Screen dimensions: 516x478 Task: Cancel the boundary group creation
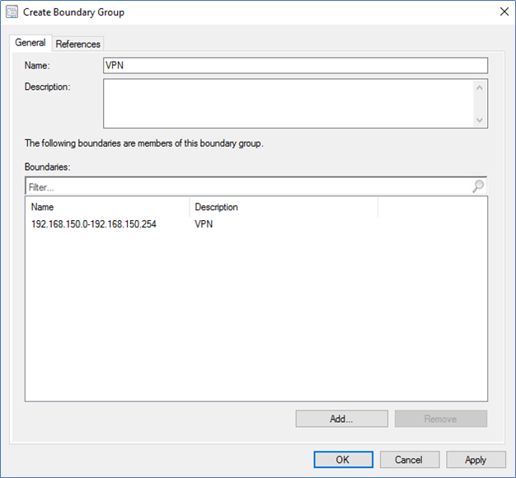[410, 460]
